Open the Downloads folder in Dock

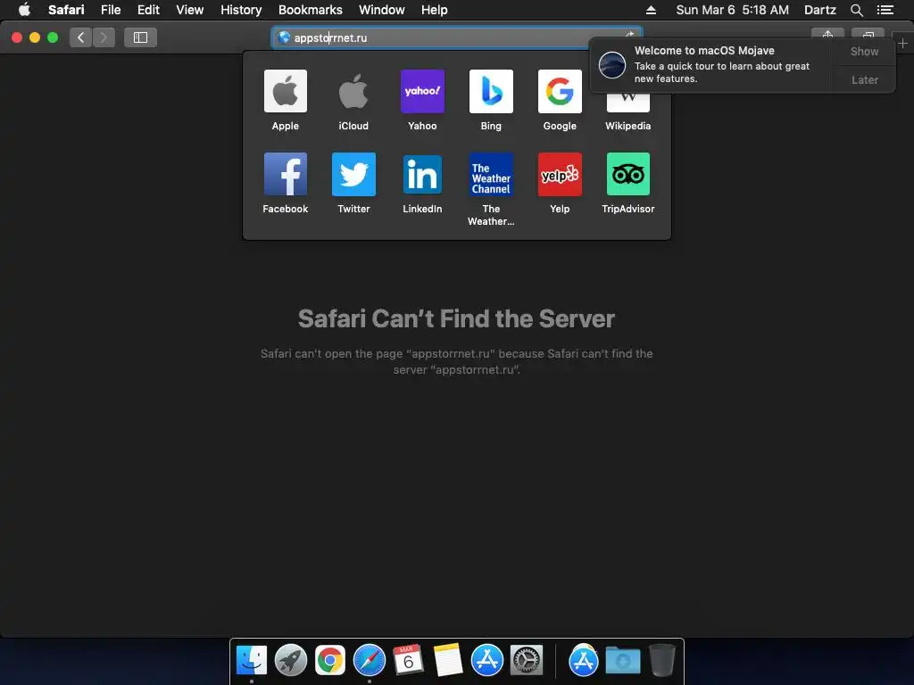(622, 661)
